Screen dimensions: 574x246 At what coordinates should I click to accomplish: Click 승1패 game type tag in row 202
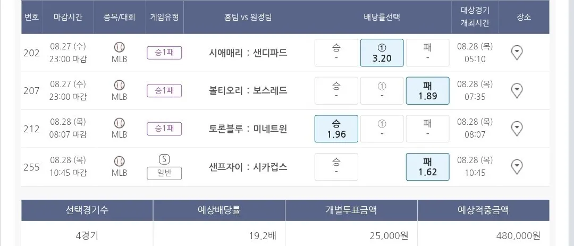(164, 53)
